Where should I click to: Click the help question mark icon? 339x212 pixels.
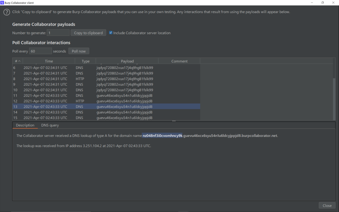pyautogui.click(x=6, y=12)
